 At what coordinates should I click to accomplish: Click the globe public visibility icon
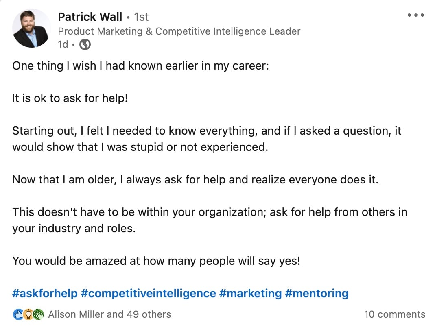pyautogui.click(x=85, y=44)
